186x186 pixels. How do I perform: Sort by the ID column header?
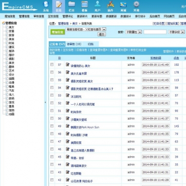(x=60, y=58)
